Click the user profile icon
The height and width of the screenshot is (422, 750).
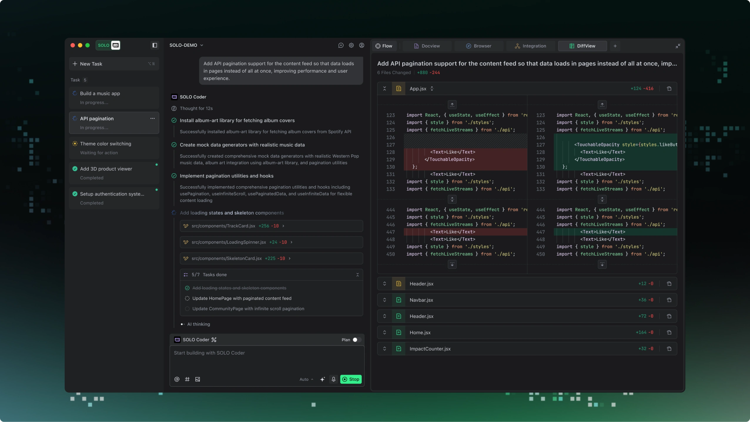point(362,45)
